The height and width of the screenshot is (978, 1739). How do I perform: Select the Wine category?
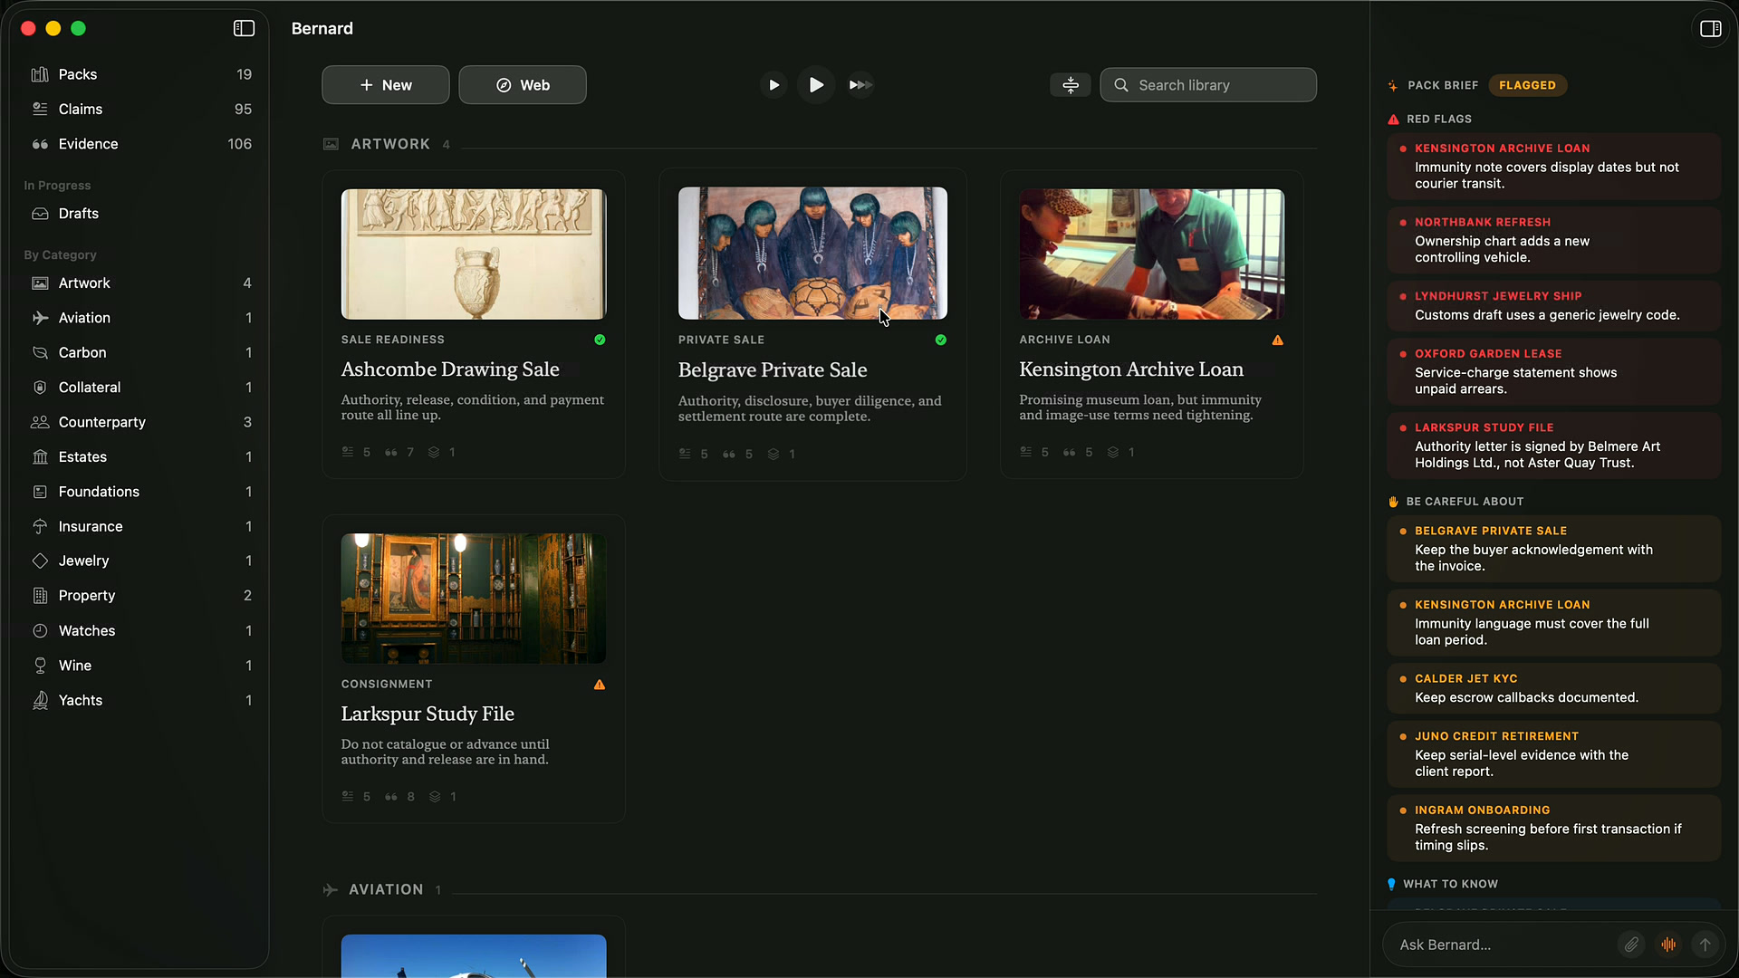click(x=140, y=666)
